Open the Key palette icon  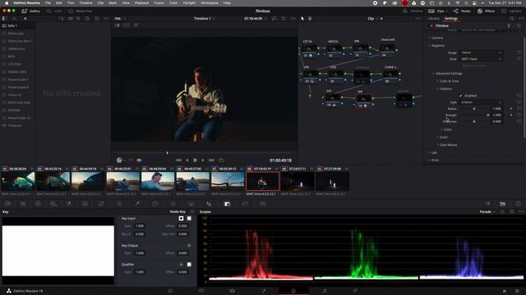(x=227, y=204)
